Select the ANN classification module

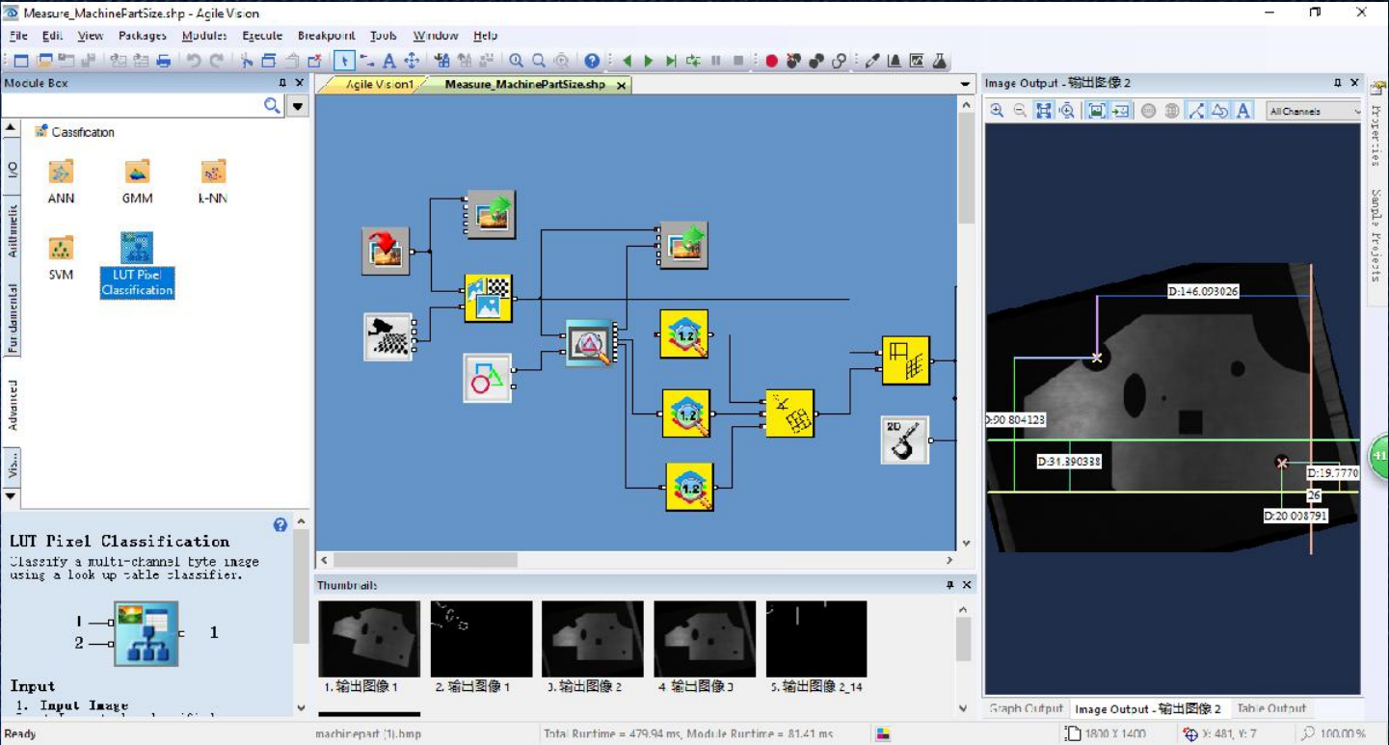point(61,181)
